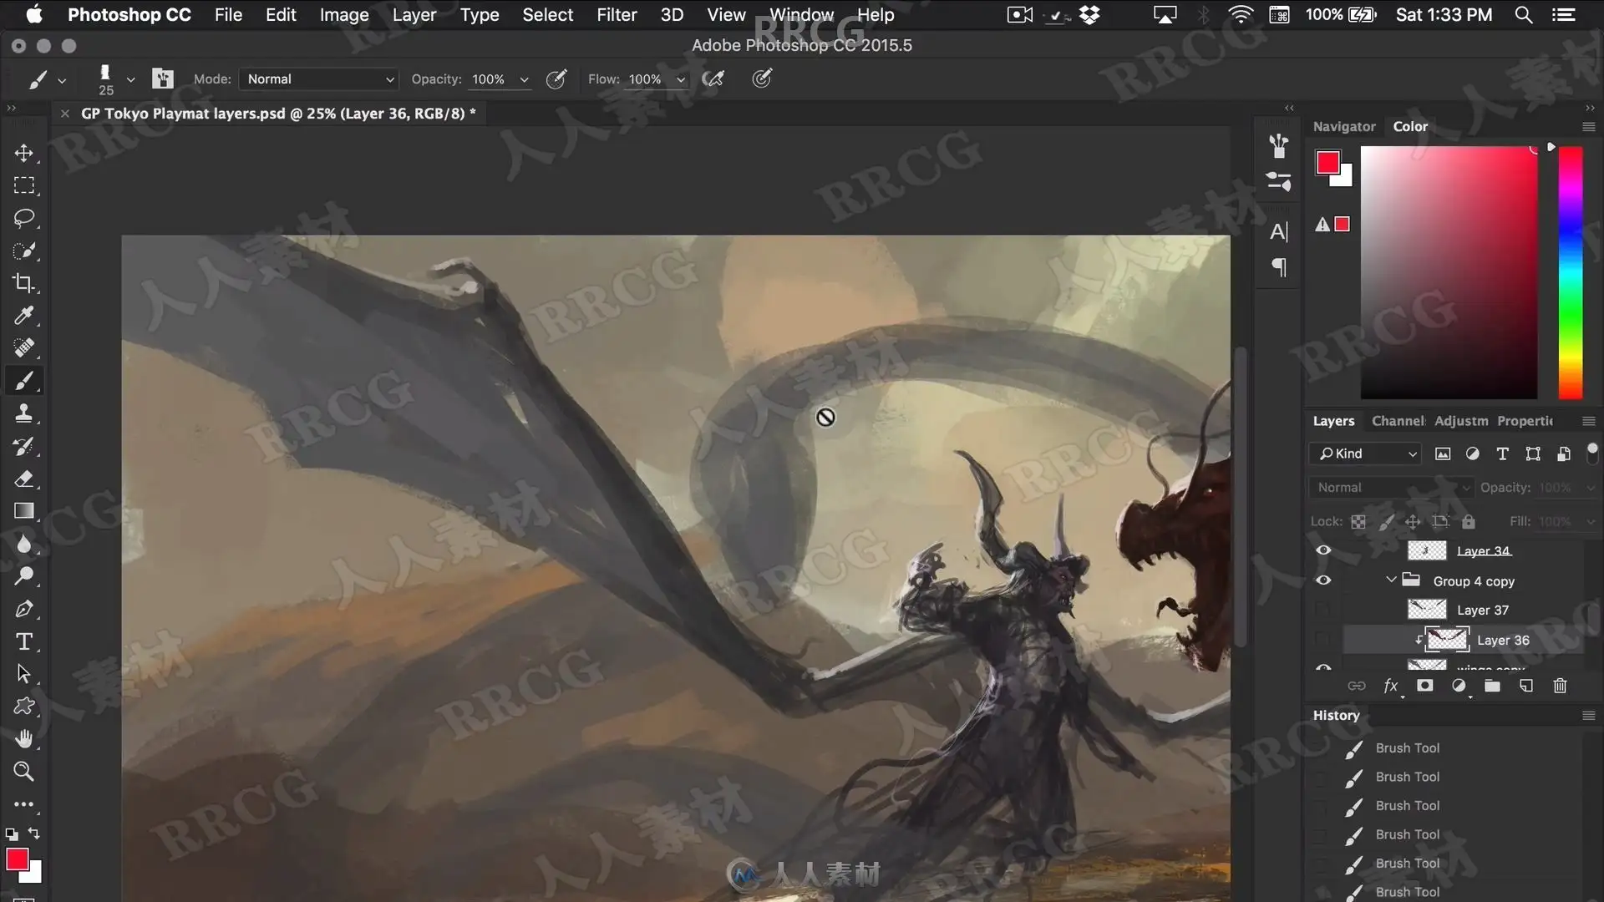Viewport: 1604px width, 902px height.
Task: Open the brush Mode dropdown
Action: 318,79
